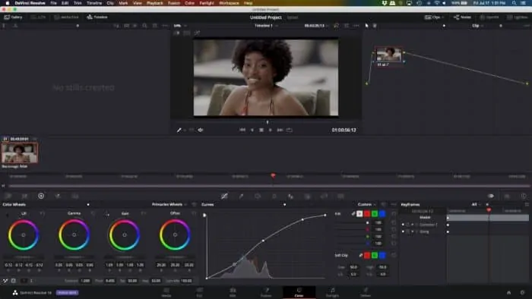532x299 pixels.
Task: Toggle loop playback in viewer
Action: [289, 130]
